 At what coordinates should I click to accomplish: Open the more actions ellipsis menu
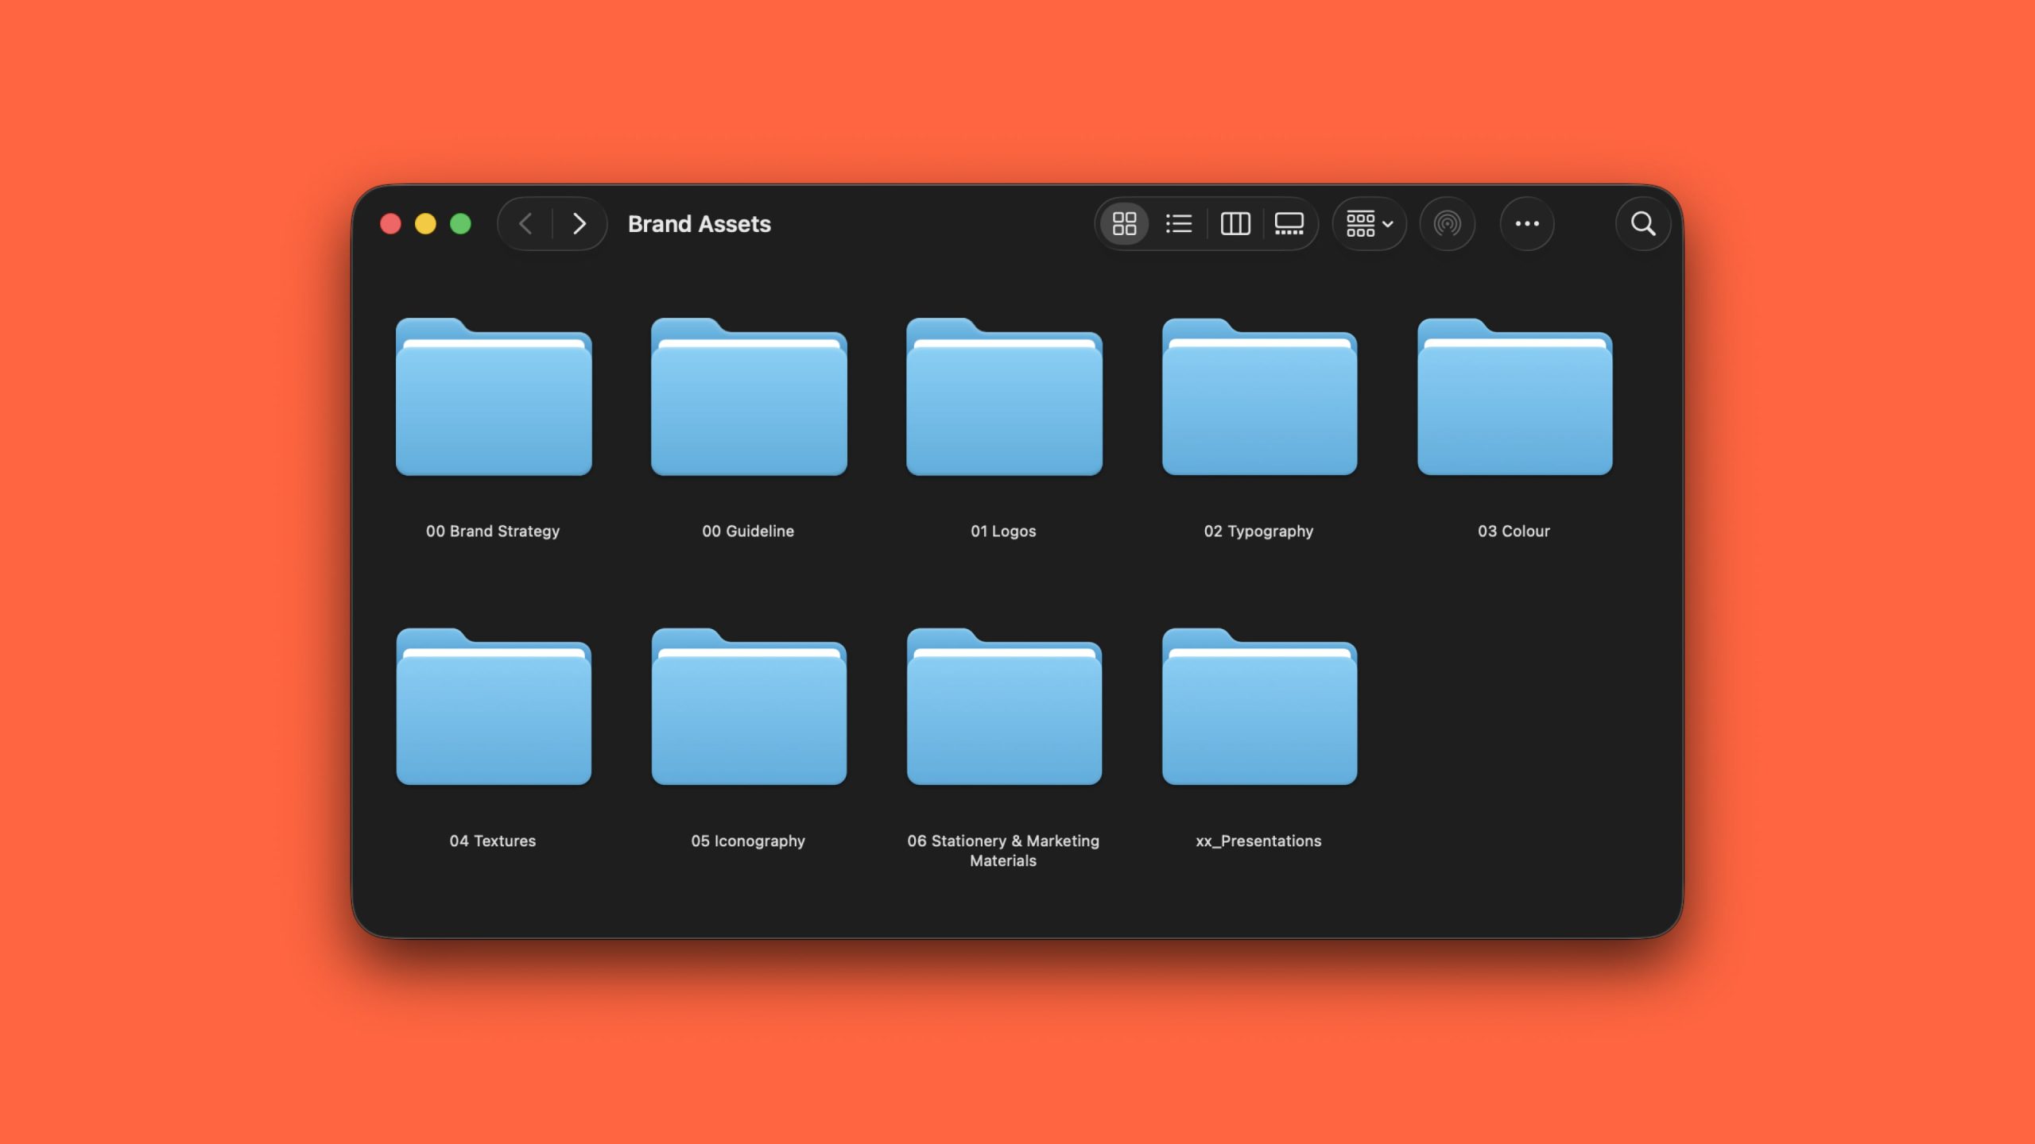click(1526, 224)
